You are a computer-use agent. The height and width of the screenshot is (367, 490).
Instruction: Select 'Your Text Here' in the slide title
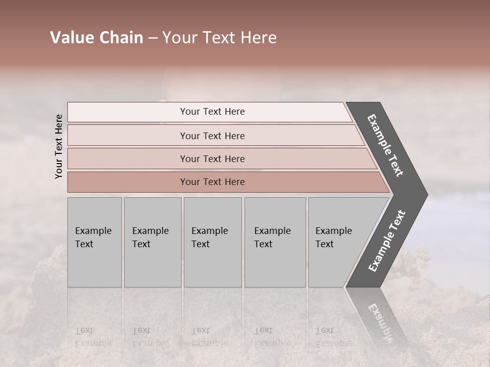click(x=219, y=38)
